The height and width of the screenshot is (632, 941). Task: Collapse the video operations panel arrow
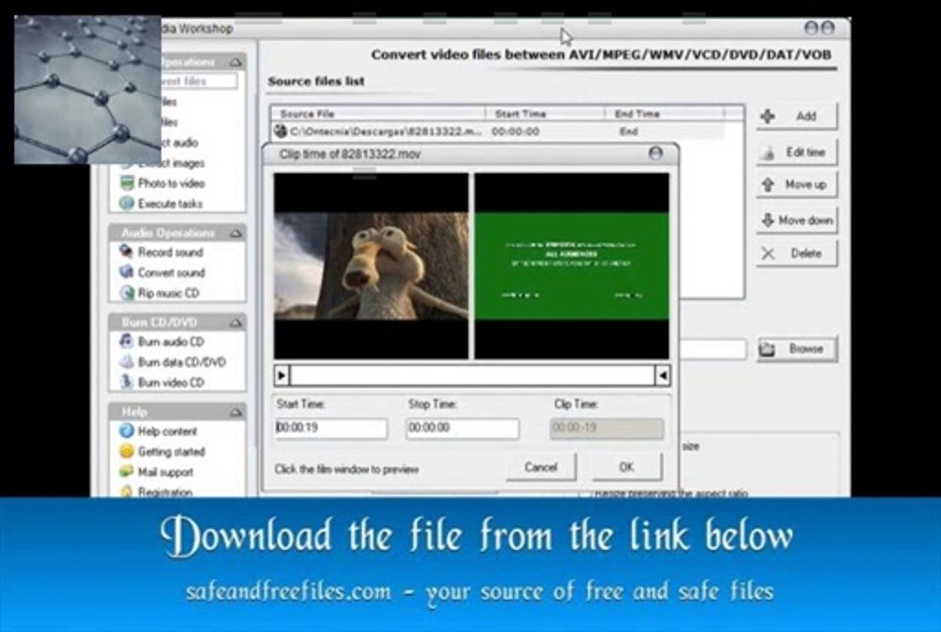coord(235,61)
